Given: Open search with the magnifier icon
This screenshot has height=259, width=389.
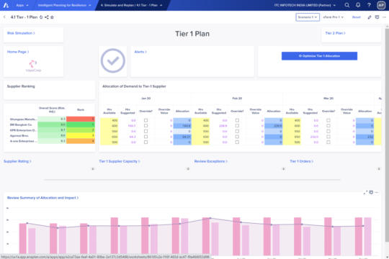Looking at the screenshot, I should tap(346, 5).
